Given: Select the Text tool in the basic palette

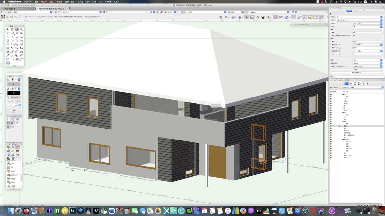Looking at the screenshot, I should [8, 33].
